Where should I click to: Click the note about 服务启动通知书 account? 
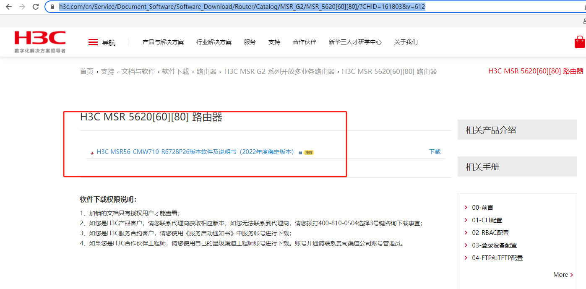coord(186,233)
